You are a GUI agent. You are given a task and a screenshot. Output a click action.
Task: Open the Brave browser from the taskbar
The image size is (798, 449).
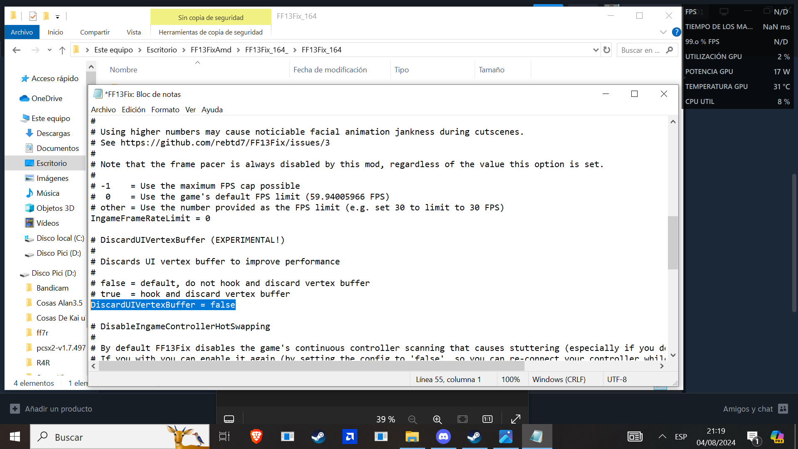point(256,437)
